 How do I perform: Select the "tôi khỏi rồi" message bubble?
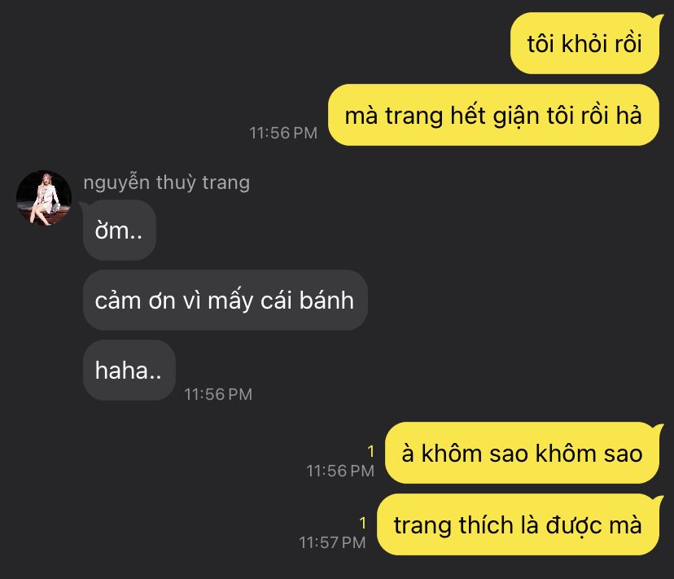point(584,43)
